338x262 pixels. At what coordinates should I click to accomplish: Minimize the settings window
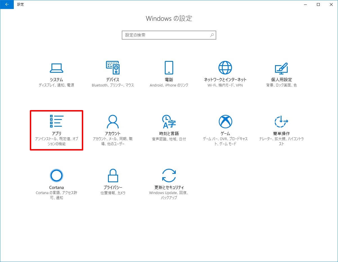click(x=305, y=4)
